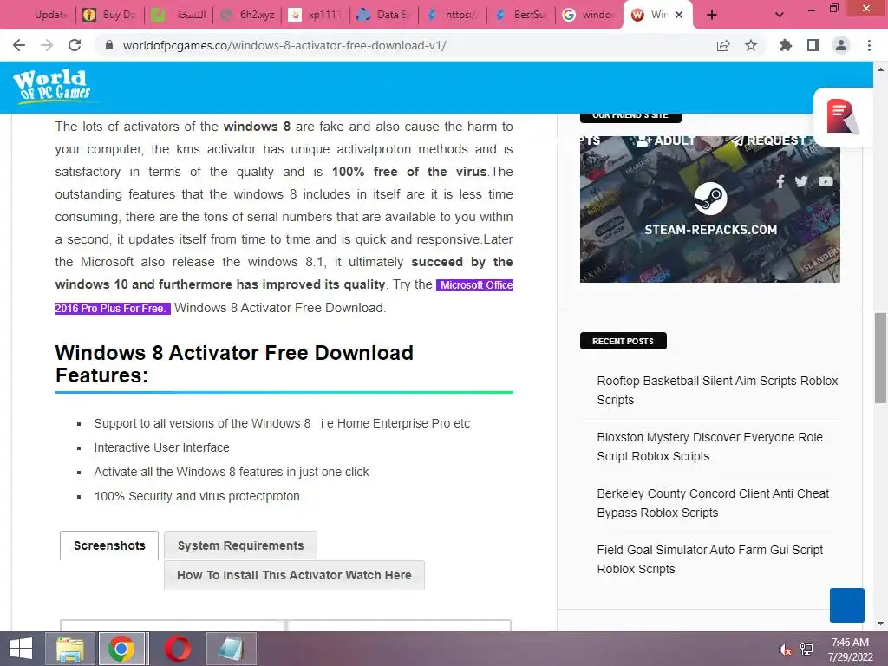Switch to the Arabic-titled tab
The height and width of the screenshot is (666, 888).
pyautogui.click(x=179, y=15)
